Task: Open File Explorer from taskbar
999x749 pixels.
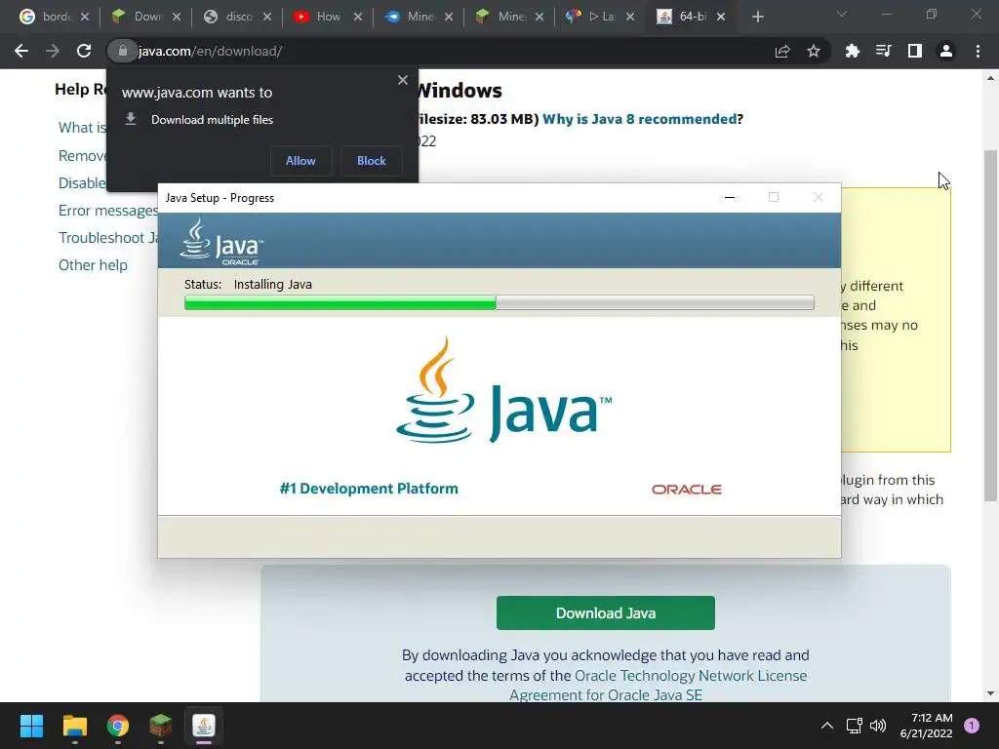Action: click(x=74, y=726)
